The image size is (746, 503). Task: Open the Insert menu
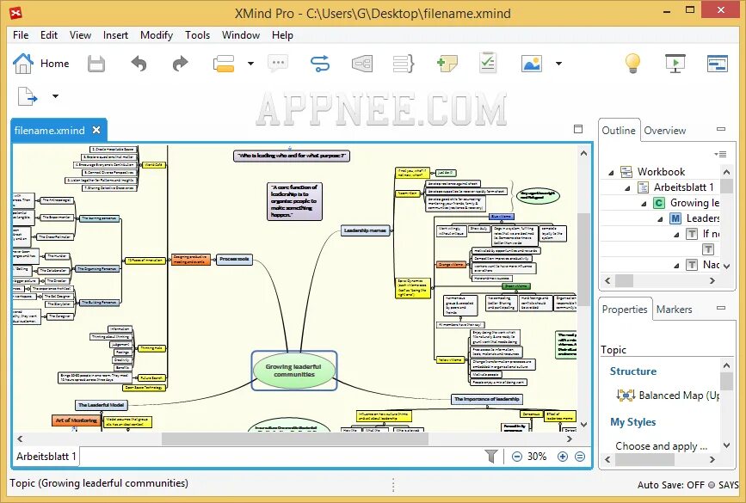tap(115, 35)
